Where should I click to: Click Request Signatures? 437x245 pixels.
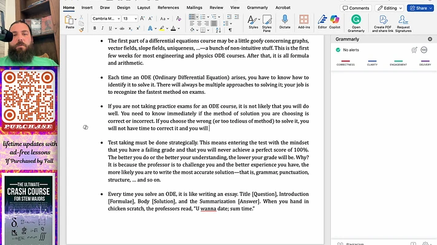(x=403, y=23)
